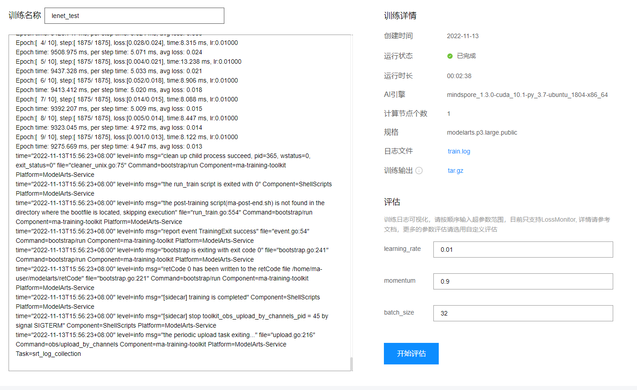
Task: Open the train.log file link
Action: coord(459,151)
